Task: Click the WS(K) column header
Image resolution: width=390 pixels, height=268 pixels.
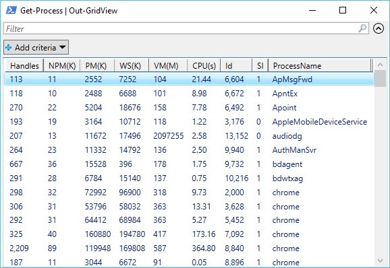Action: 132,66
